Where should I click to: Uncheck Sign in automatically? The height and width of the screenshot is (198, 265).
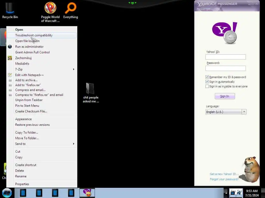pyautogui.click(x=207, y=82)
